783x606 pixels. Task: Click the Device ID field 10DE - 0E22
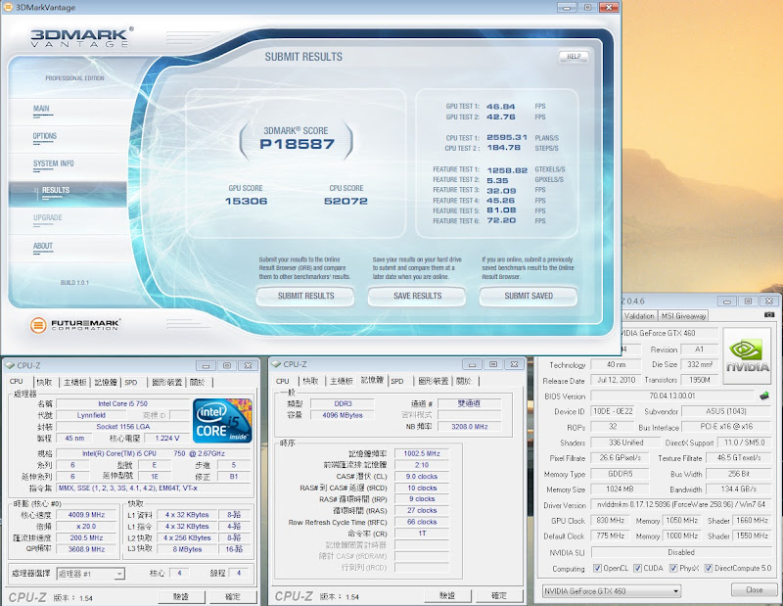[x=613, y=411]
